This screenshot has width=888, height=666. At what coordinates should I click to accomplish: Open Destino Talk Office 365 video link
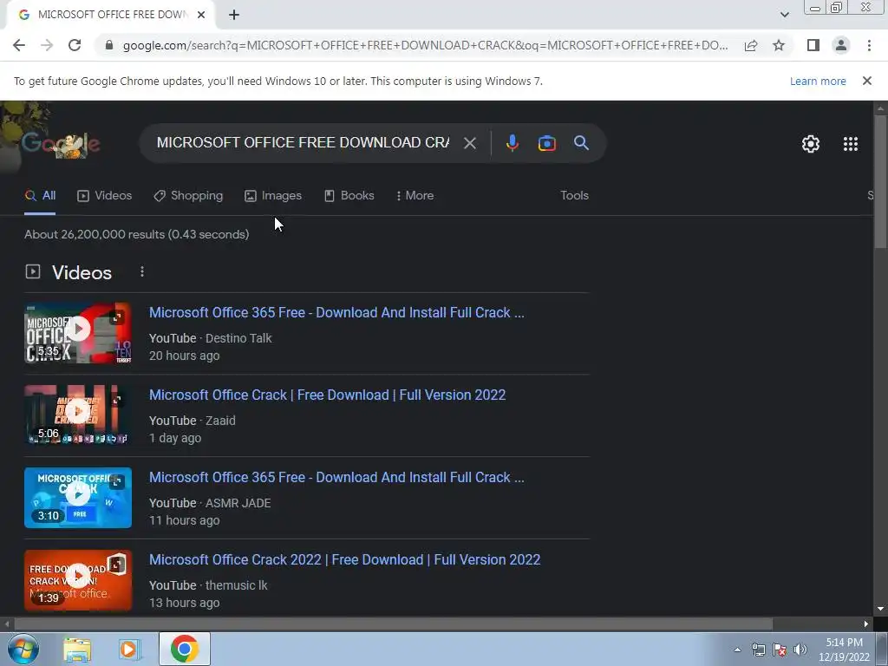click(336, 312)
